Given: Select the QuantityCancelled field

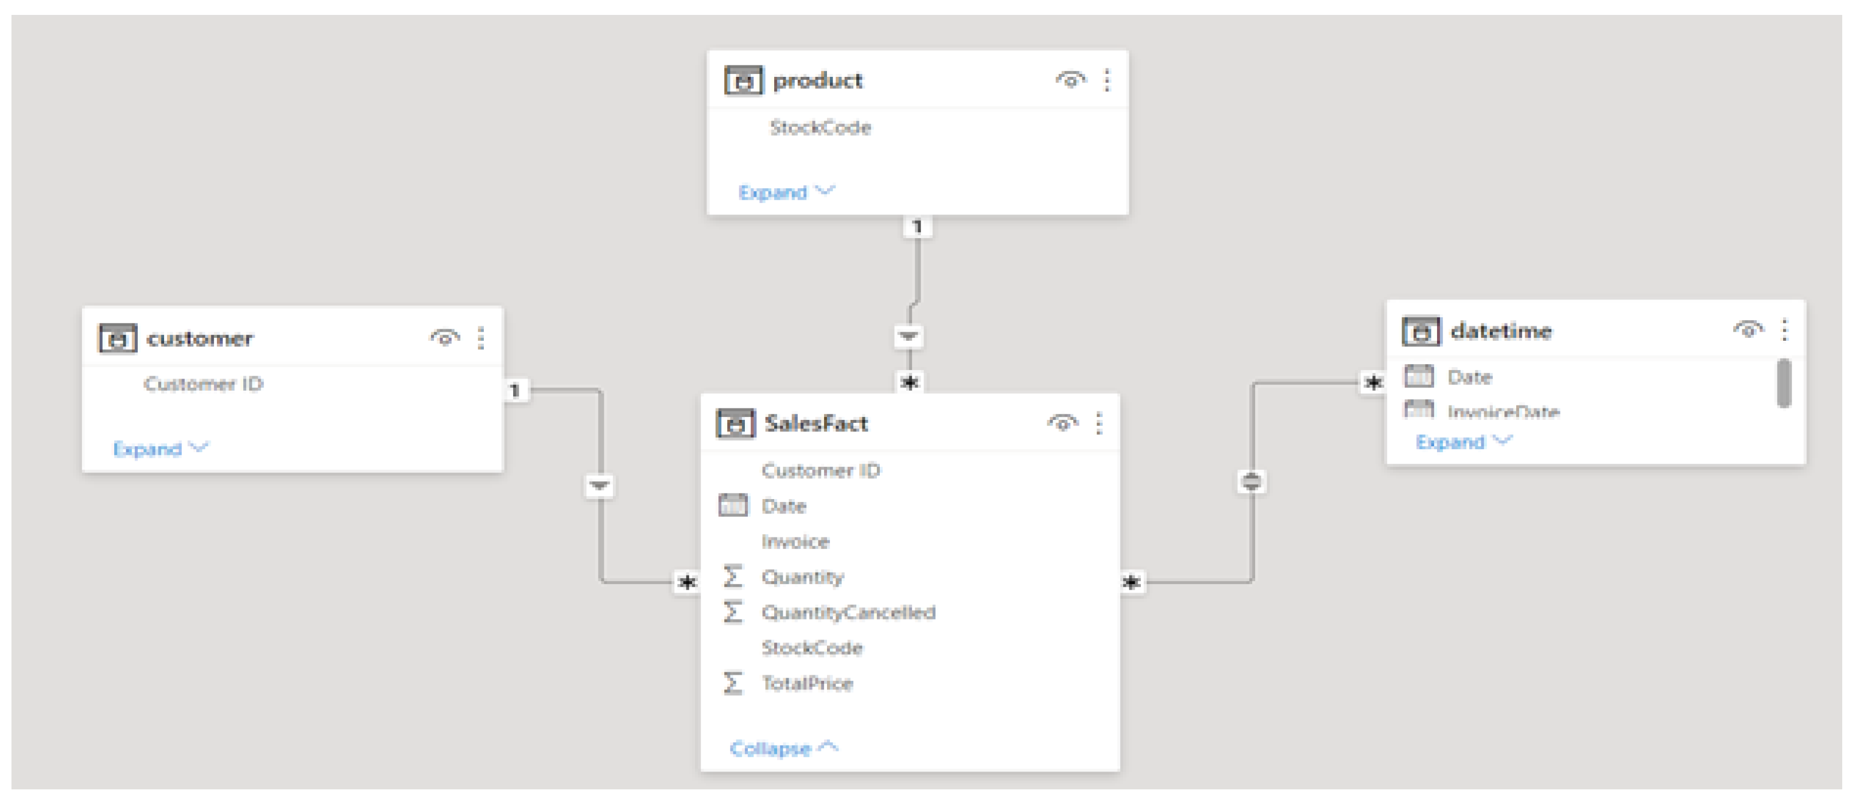Looking at the screenshot, I should [848, 612].
